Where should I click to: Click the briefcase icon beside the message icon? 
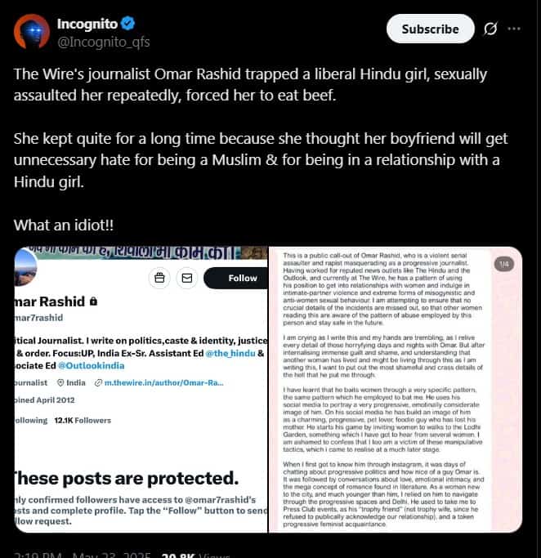pyautogui.click(x=159, y=278)
